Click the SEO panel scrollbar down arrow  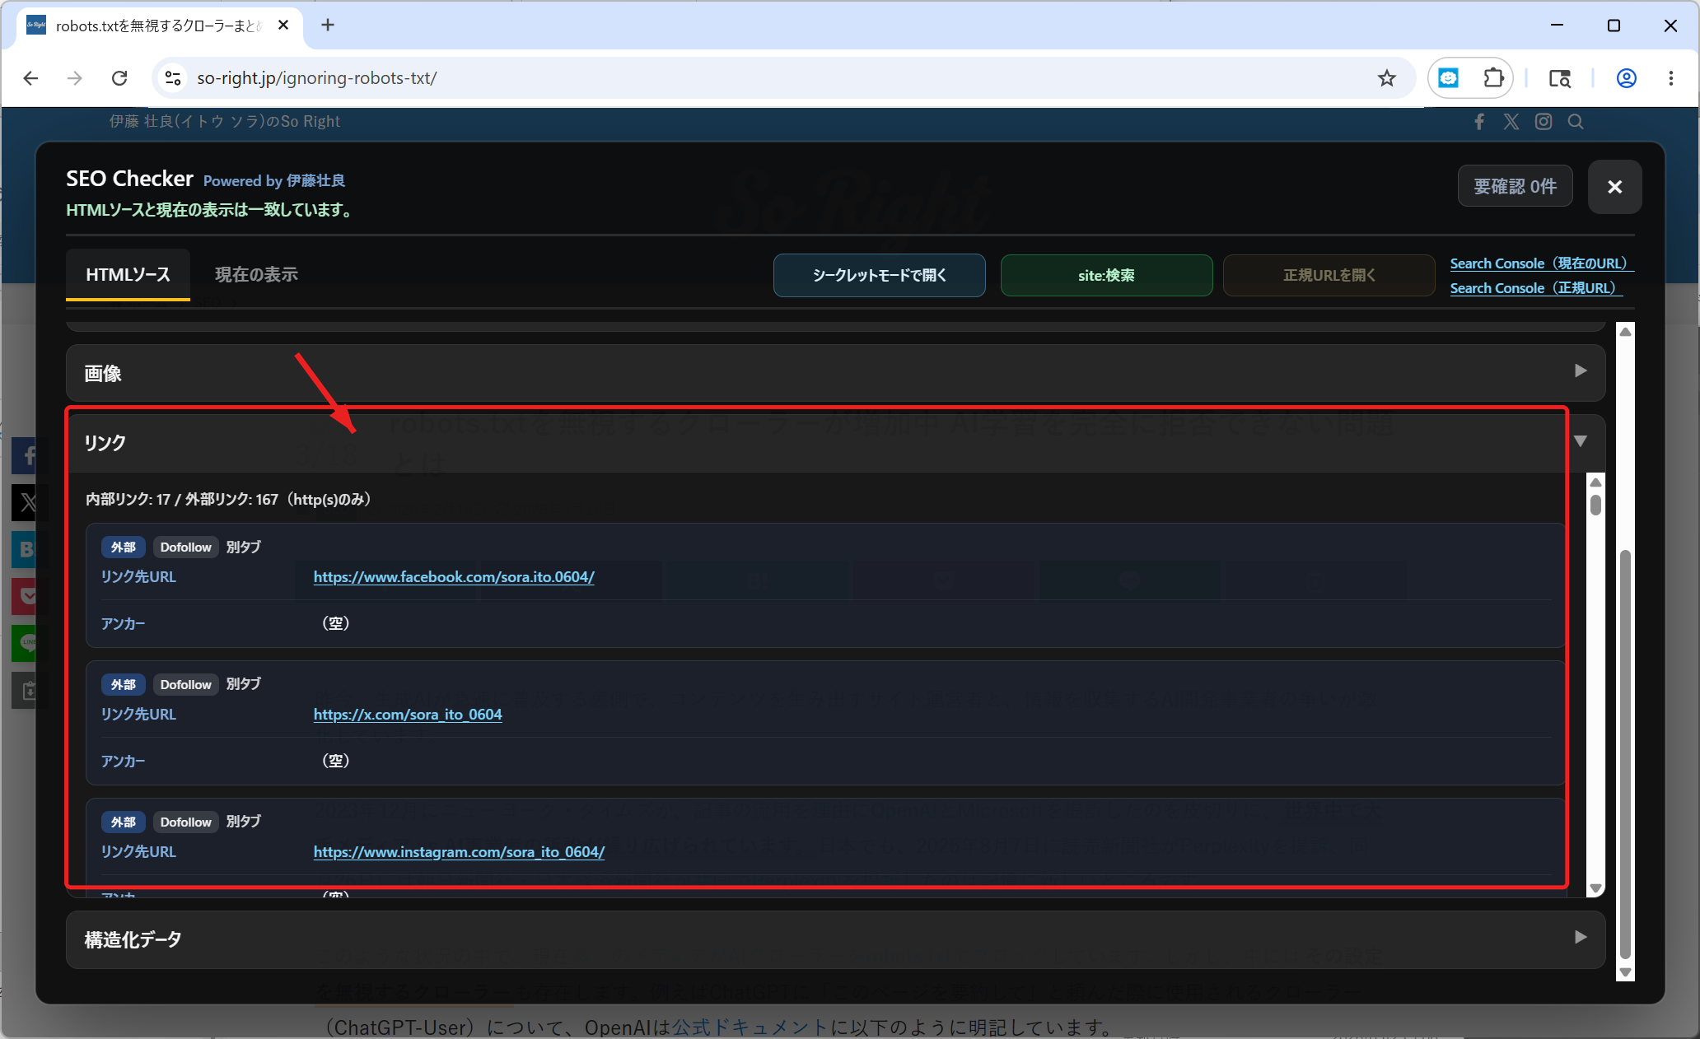[x=1625, y=972]
